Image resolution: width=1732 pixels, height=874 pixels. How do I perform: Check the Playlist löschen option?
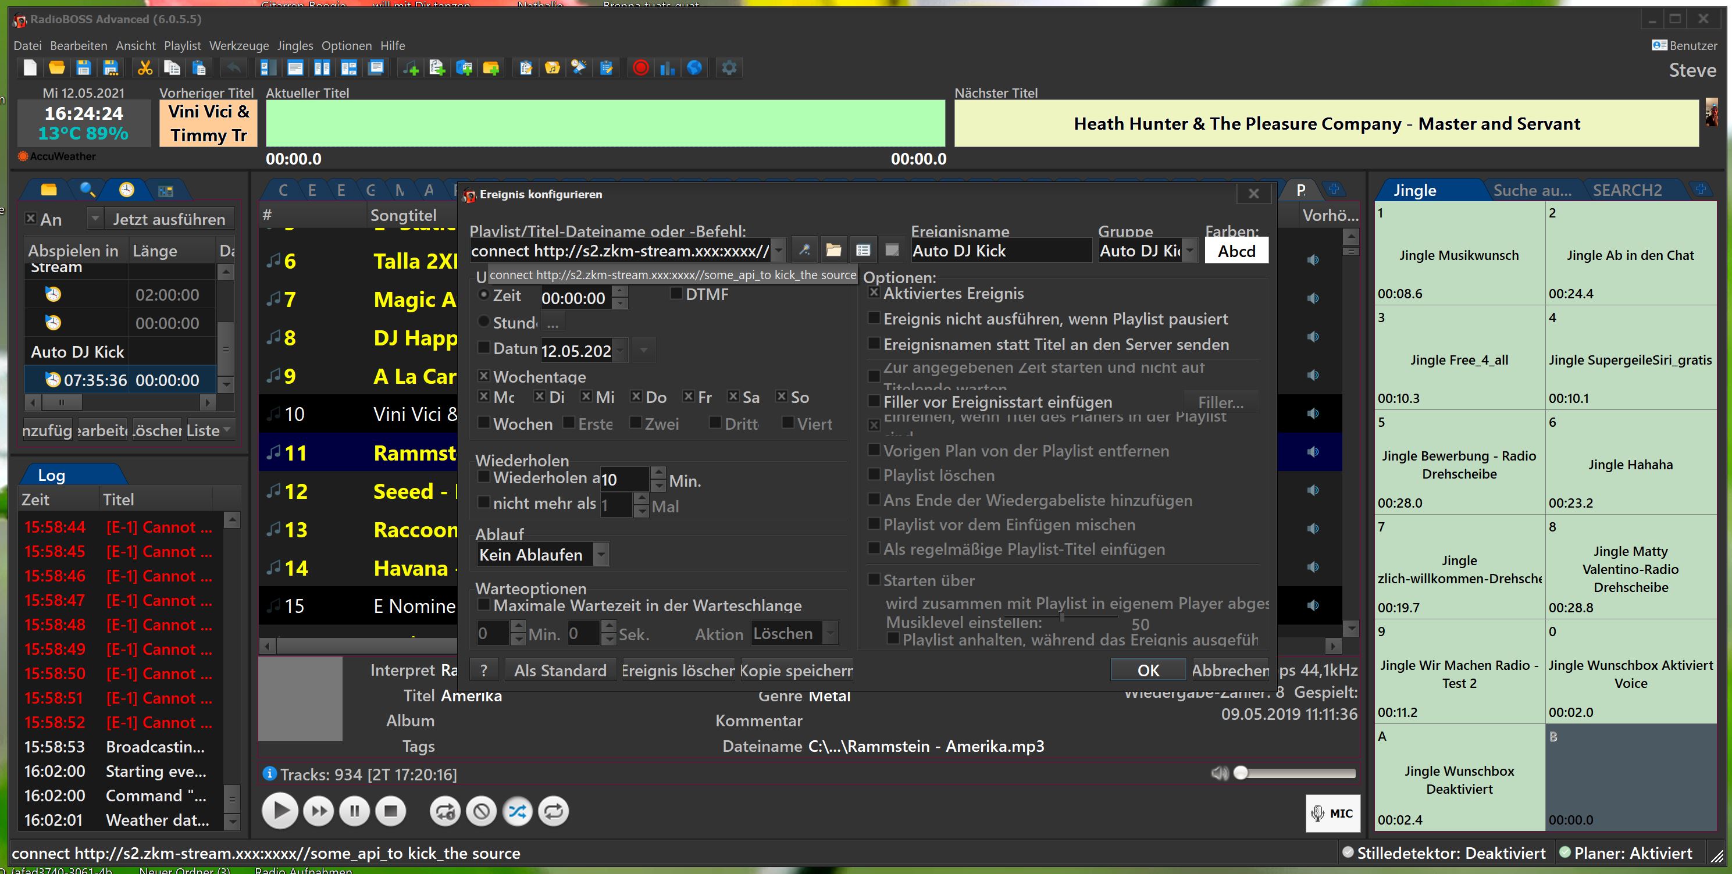click(874, 475)
